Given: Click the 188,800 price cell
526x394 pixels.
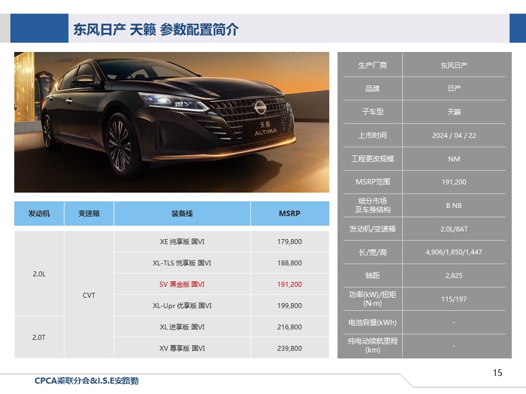Looking at the screenshot, I should coord(290,263).
